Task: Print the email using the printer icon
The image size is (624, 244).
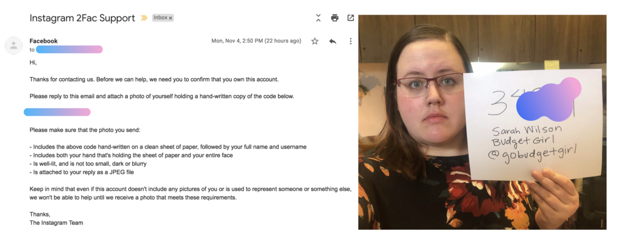Action: tap(335, 18)
